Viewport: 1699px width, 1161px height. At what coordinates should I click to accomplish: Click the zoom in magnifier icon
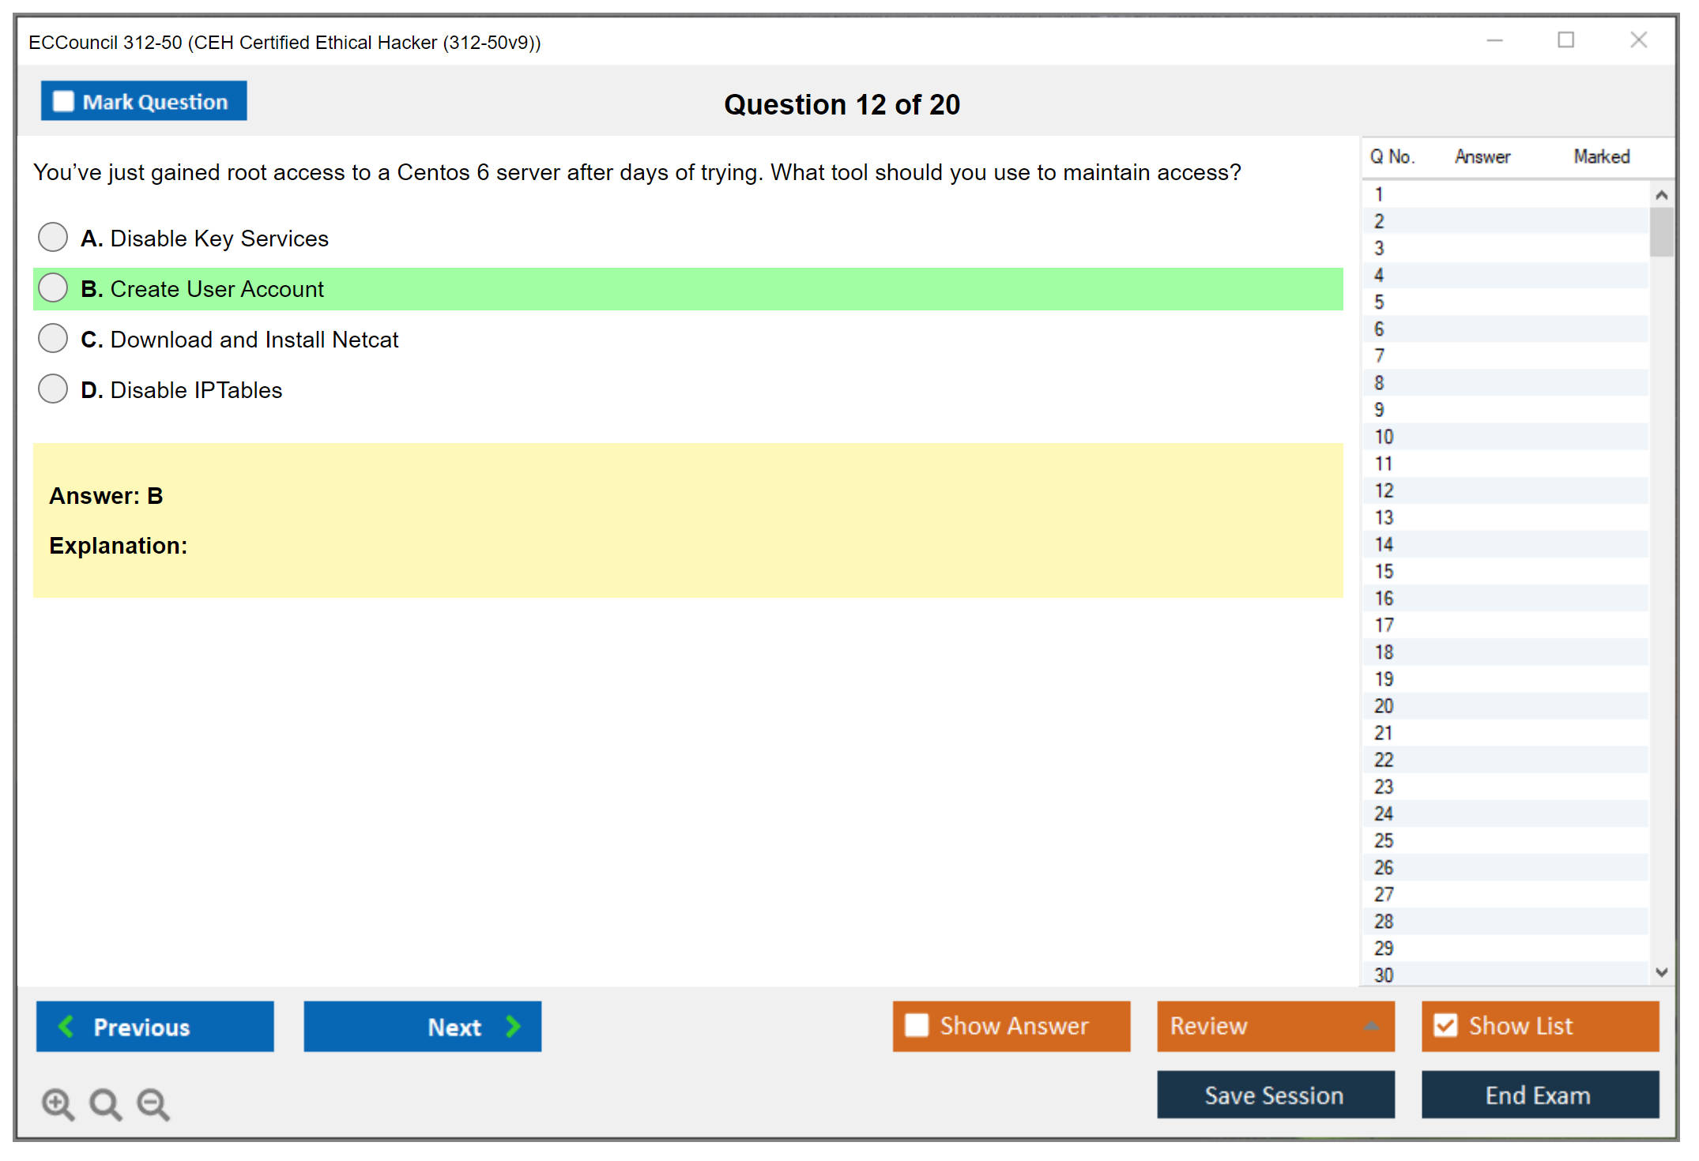[58, 1103]
